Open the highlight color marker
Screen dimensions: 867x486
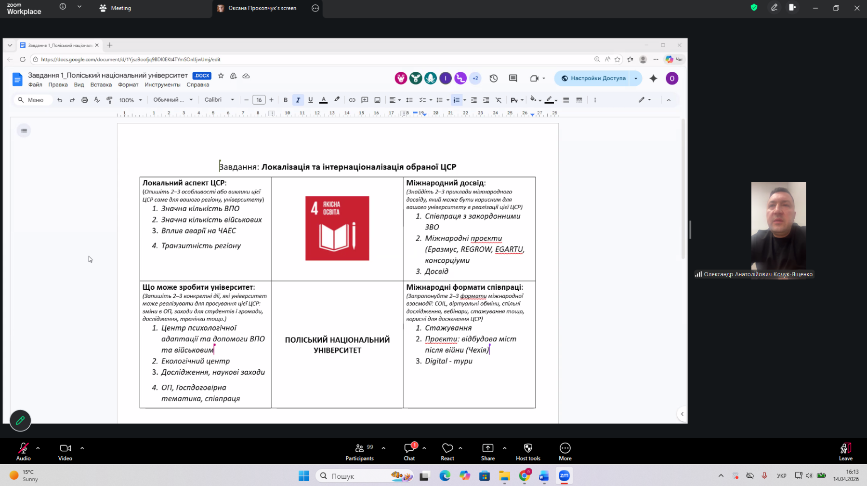pyautogui.click(x=337, y=100)
